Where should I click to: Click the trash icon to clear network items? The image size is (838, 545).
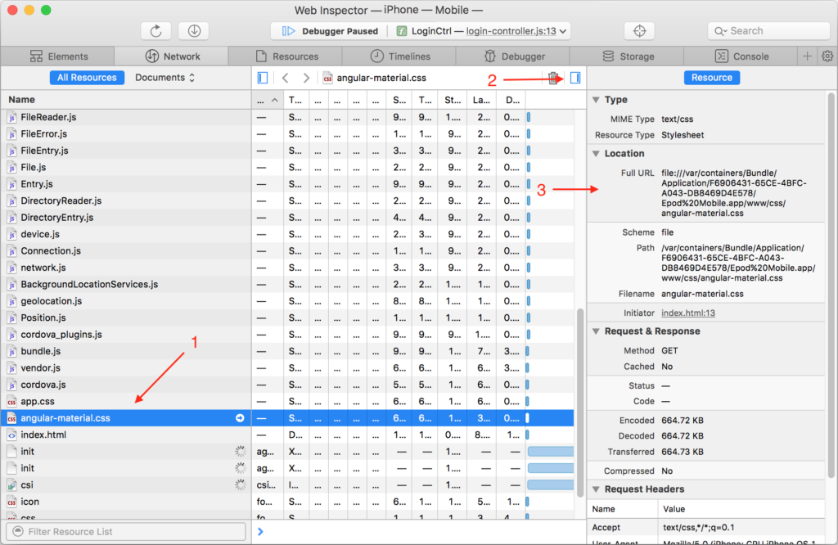(554, 78)
